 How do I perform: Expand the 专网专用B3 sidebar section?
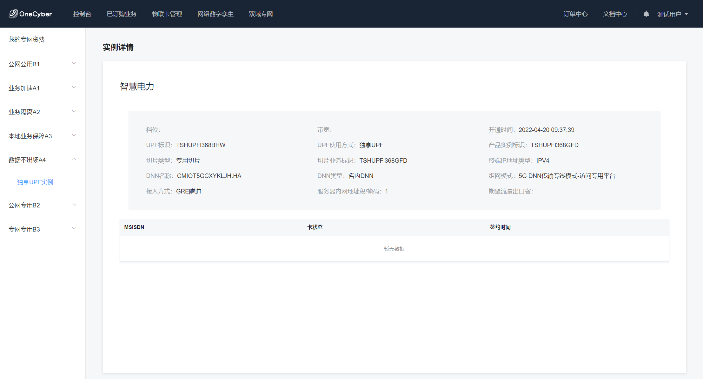[24, 229]
